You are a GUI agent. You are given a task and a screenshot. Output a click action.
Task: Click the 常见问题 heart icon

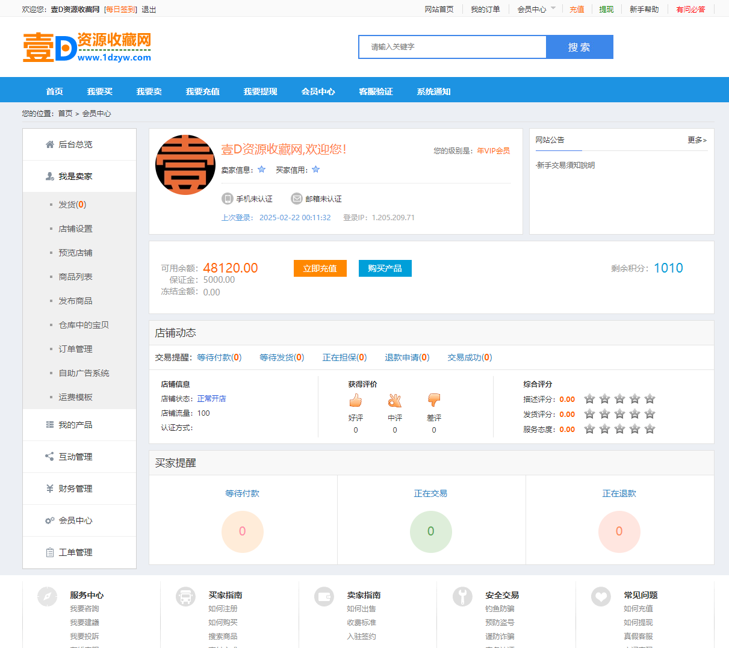[601, 596]
